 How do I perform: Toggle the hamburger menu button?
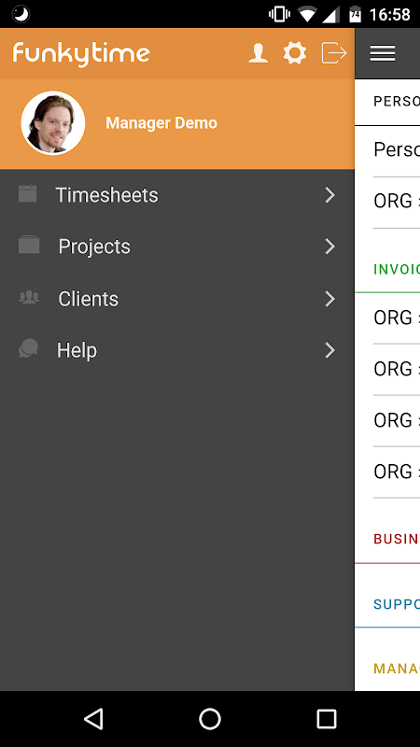coord(383,53)
